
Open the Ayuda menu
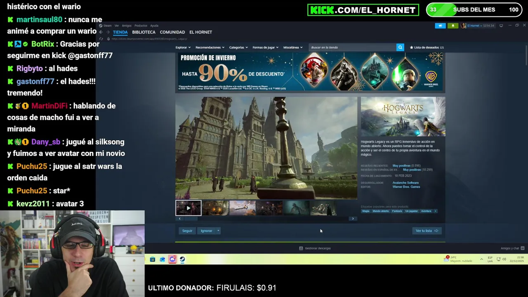tap(154, 26)
